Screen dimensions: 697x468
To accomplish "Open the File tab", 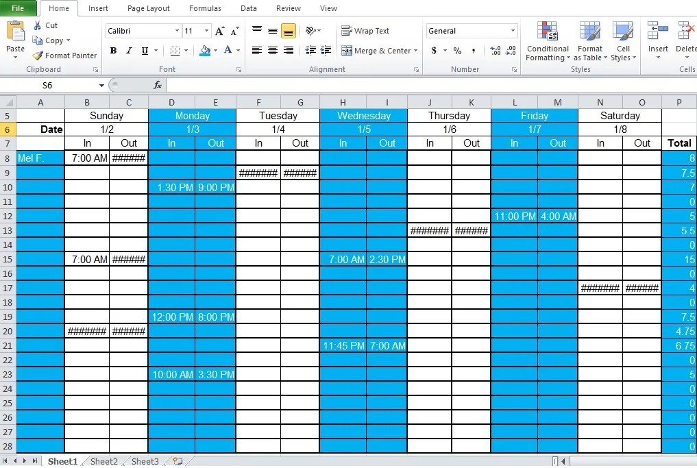I will pos(19,8).
